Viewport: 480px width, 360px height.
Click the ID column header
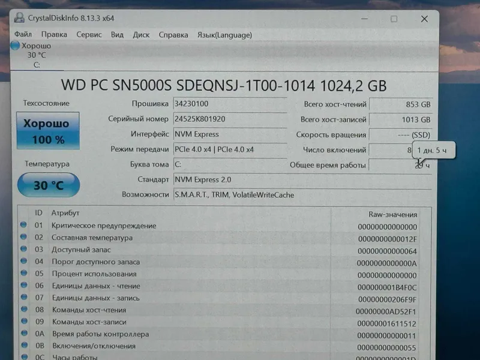click(x=38, y=213)
